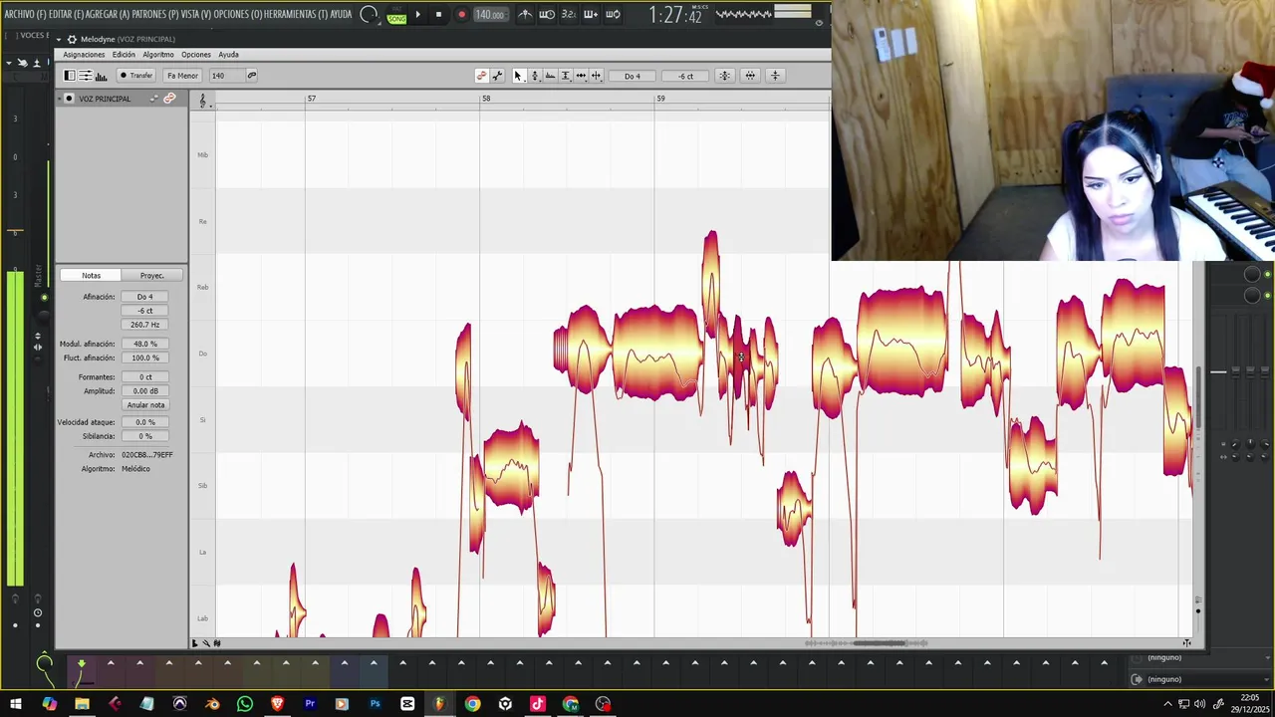Open the Algoritmo value Melódico

pyautogui.click(x=136, y=469)
